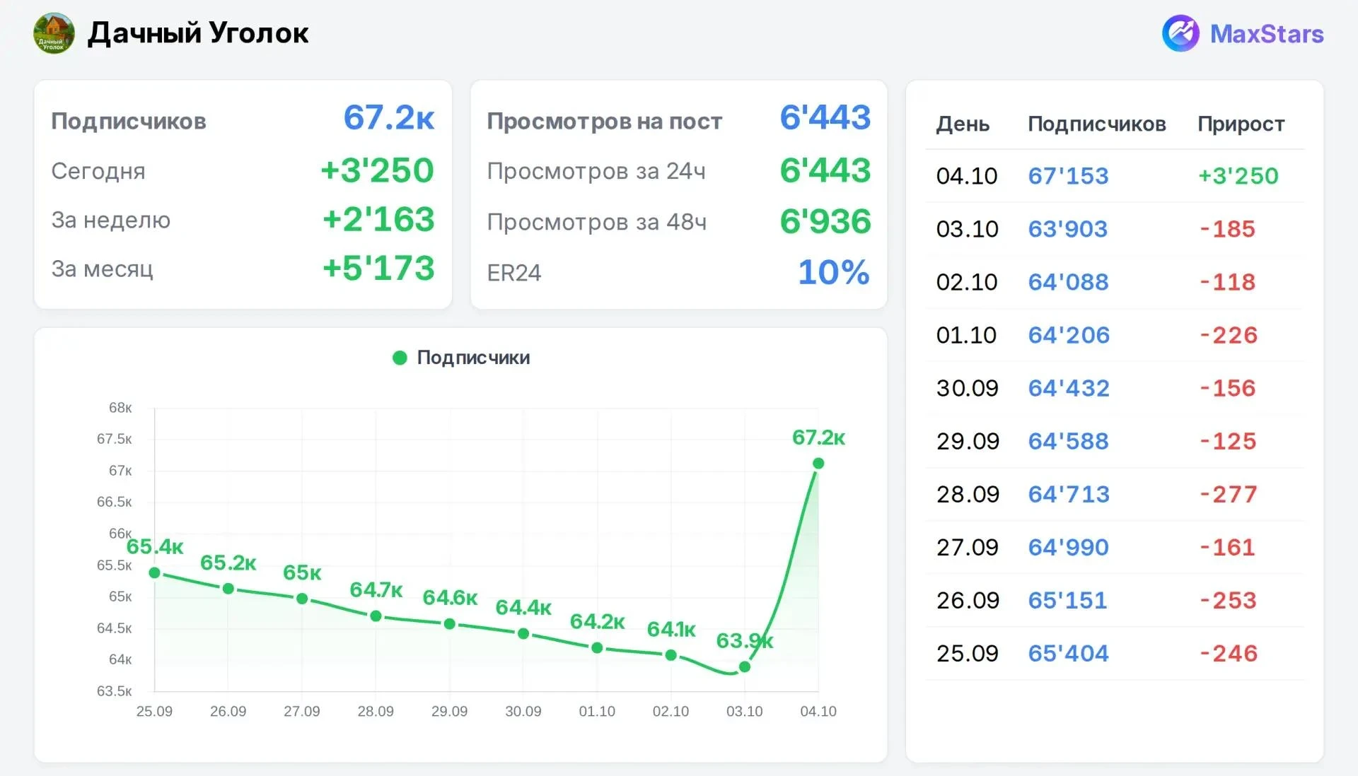Select the 65.4к chart data point

click(x=155, y=572)
